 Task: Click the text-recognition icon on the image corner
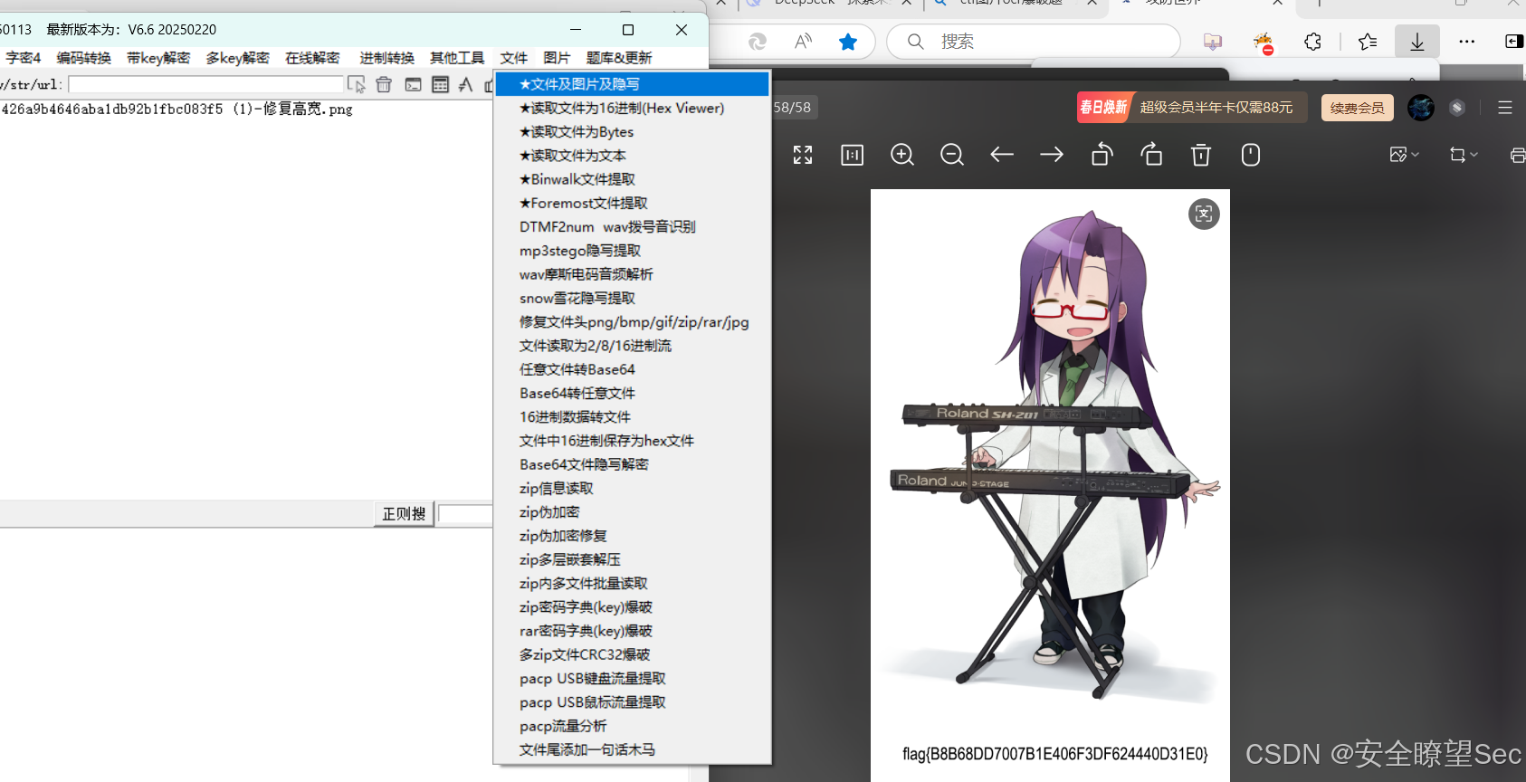[x=1204, y=214]
